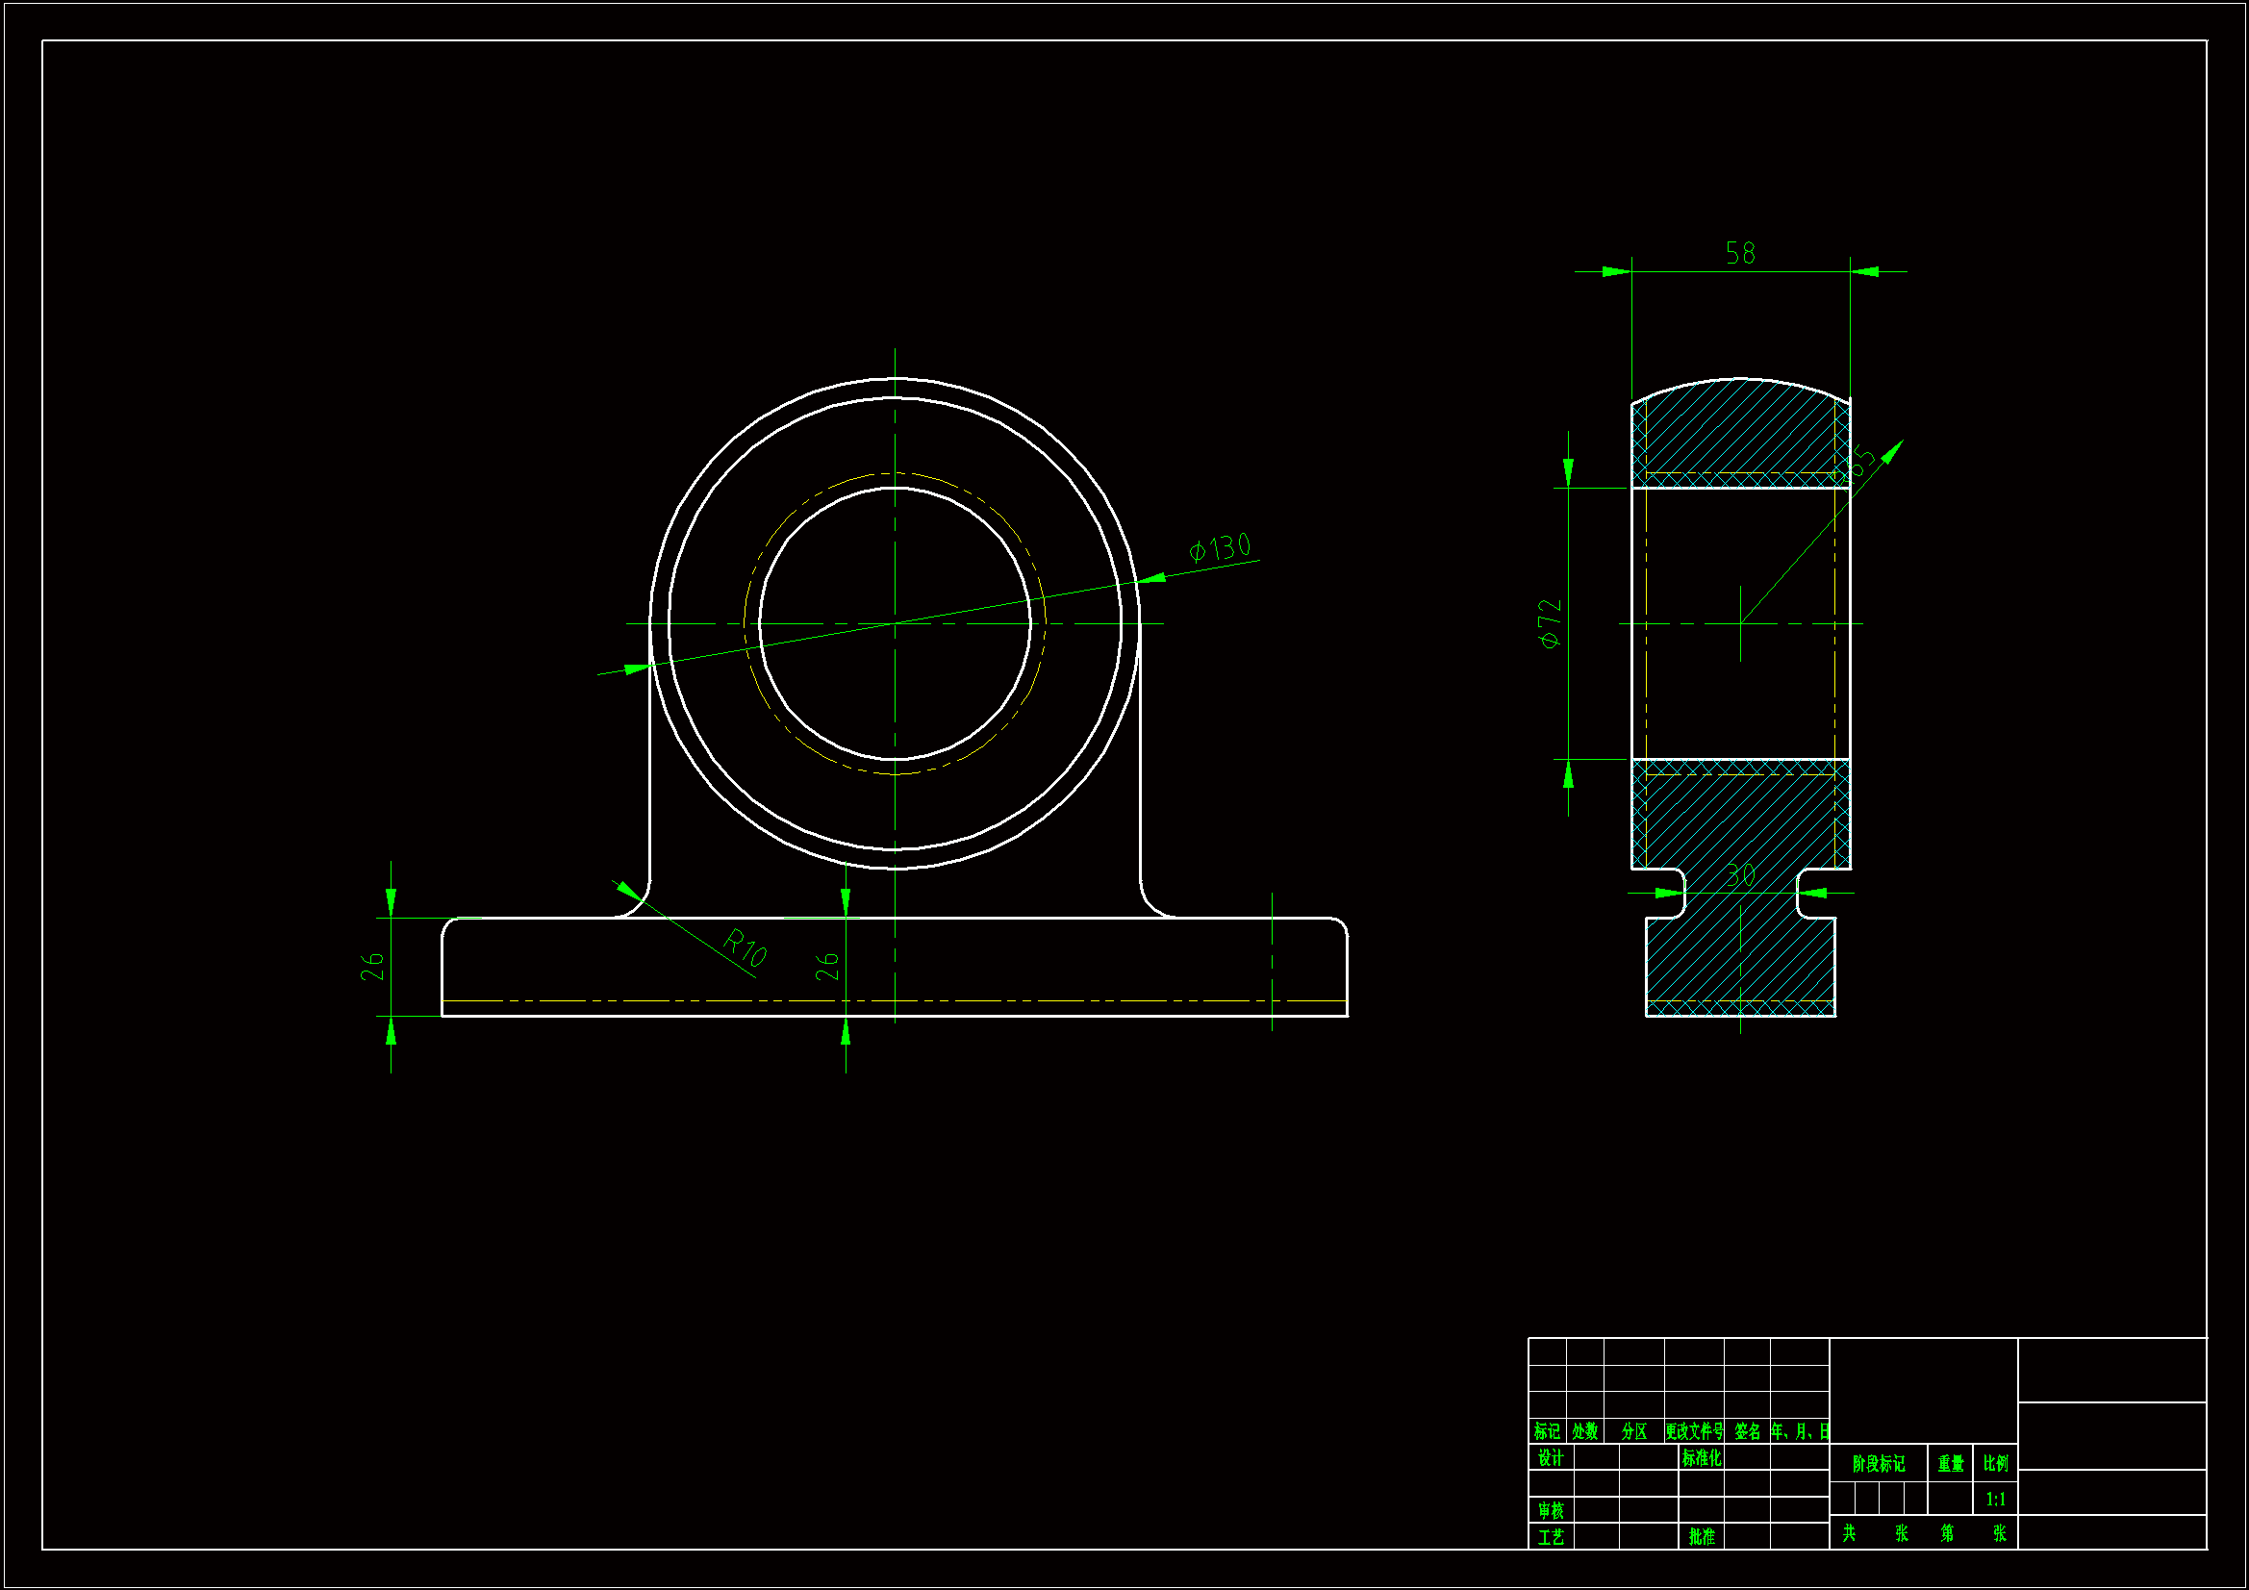This screenshot has width=2249, height=1590.
Task: Select the 重量 header cell
Action: (1950, 1464)
